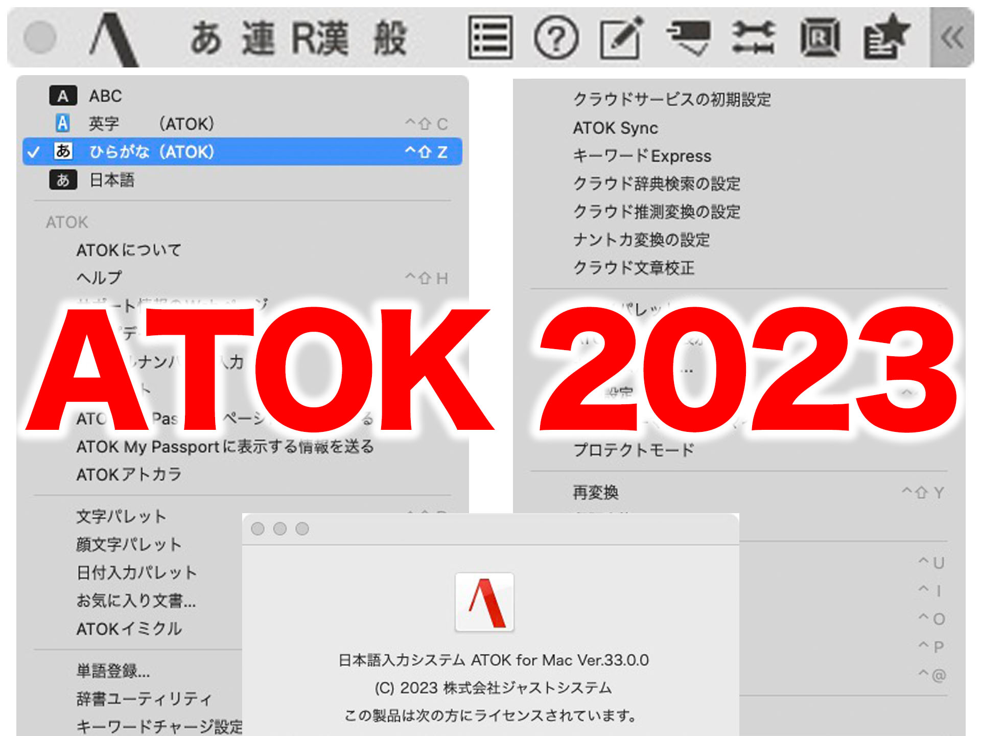This screenshot has width=981, height=736.
Task: Click the list menu icon in ATOK palette
Action: coord(490,37)
